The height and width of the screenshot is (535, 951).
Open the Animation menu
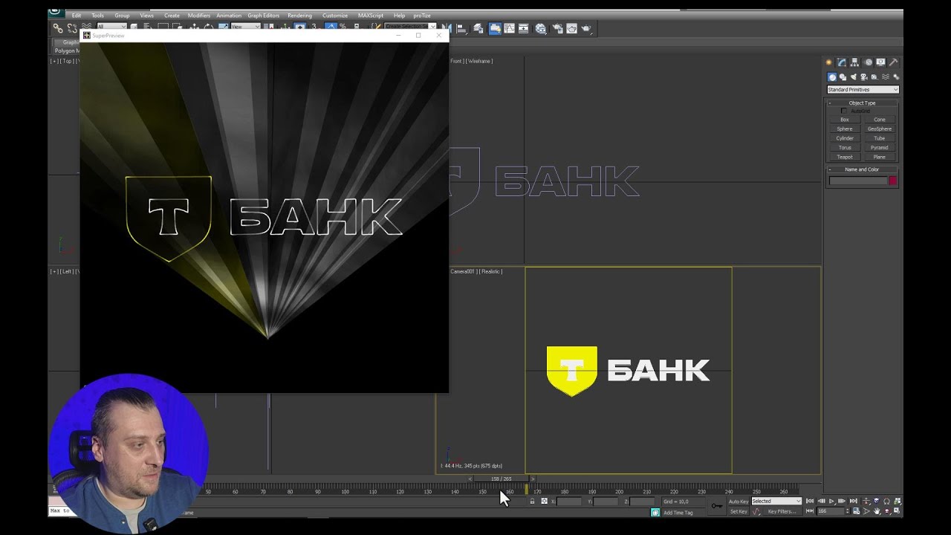(229, 16)
